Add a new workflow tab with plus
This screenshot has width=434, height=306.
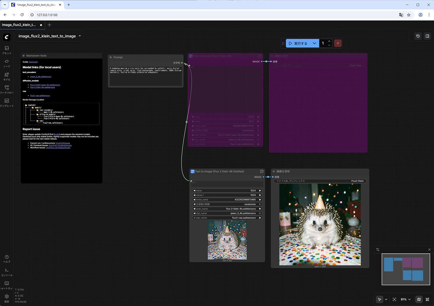click(50, 25)
